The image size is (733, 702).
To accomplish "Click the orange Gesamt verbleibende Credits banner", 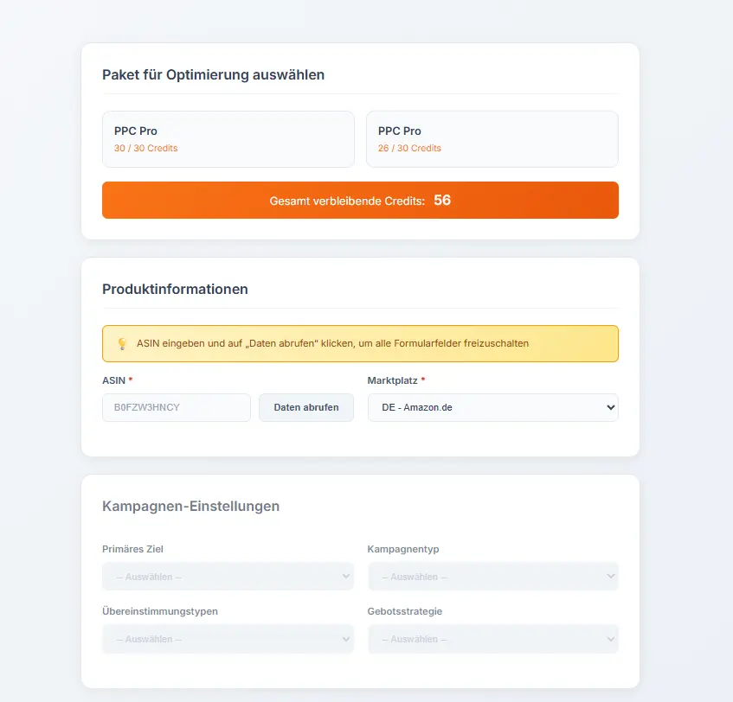I will 360,200.
